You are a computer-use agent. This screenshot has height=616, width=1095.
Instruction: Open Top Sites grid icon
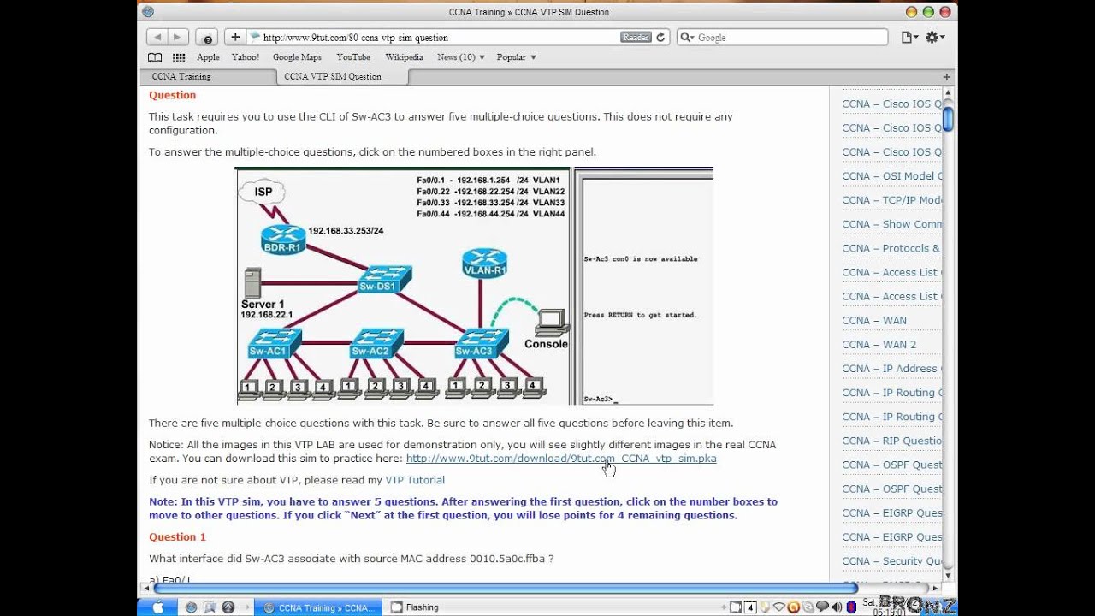(x=179, y=57)
